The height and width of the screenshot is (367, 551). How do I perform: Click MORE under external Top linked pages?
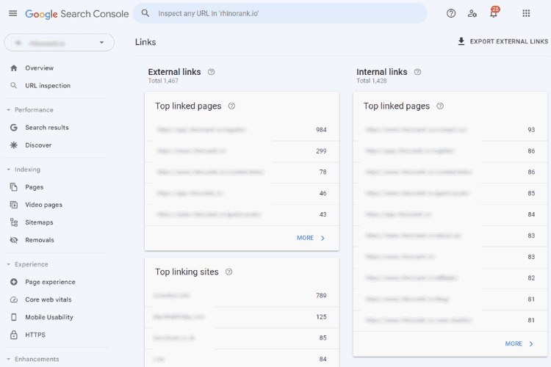311,238
